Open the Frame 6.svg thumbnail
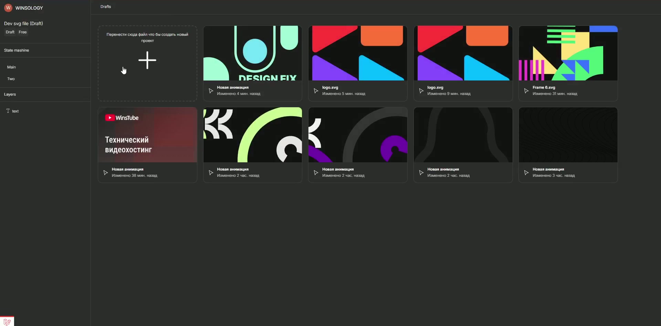The image size is (661, 326). point(568,53)
